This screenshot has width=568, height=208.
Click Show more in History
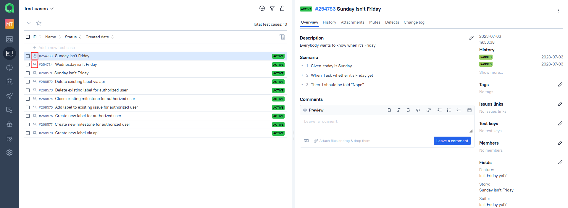click(491, 72)
